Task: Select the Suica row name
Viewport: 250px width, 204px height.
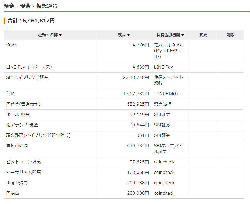Action: pos(12,45)
